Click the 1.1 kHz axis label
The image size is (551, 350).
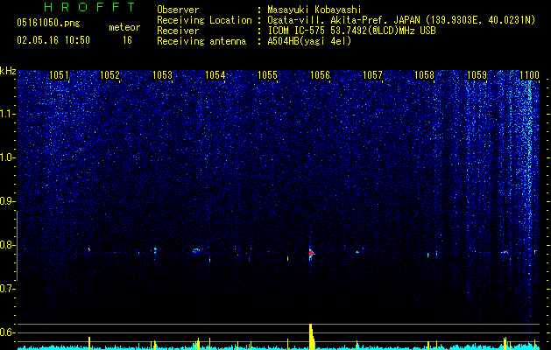tap(7, 114)
